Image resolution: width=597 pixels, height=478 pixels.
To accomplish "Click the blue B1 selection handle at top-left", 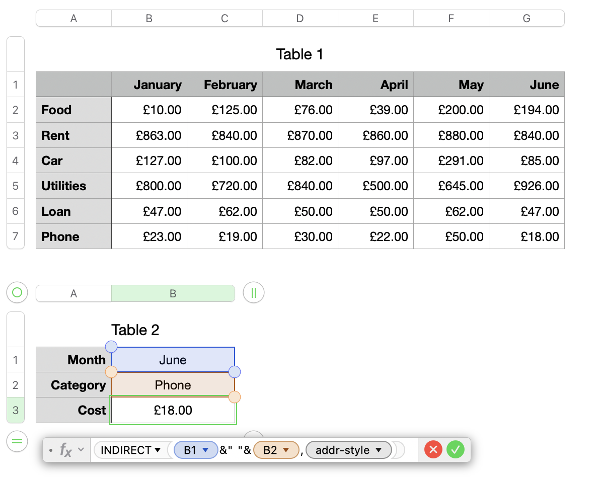I will (111, 347).
